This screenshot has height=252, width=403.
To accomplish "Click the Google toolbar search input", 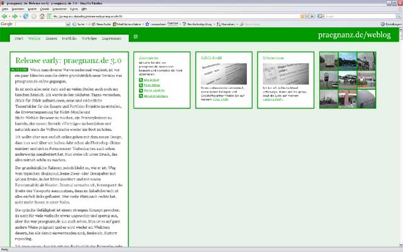I will click(40, 24).
